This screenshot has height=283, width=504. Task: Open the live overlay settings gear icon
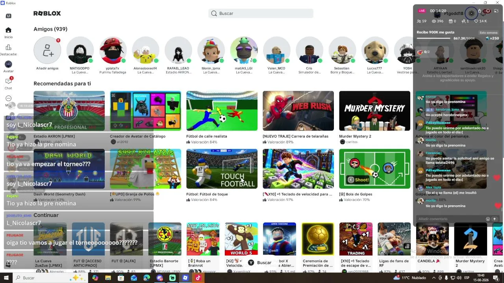488,11
